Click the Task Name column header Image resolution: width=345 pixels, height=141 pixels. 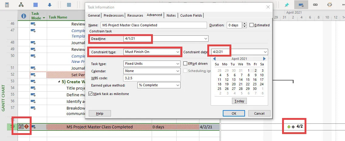tap(58, 17)
